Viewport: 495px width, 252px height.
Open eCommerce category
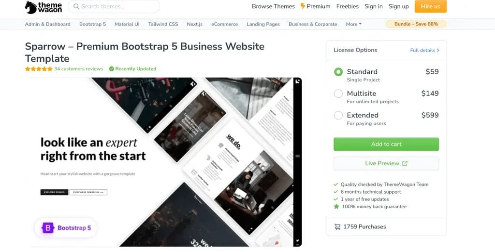224,24
